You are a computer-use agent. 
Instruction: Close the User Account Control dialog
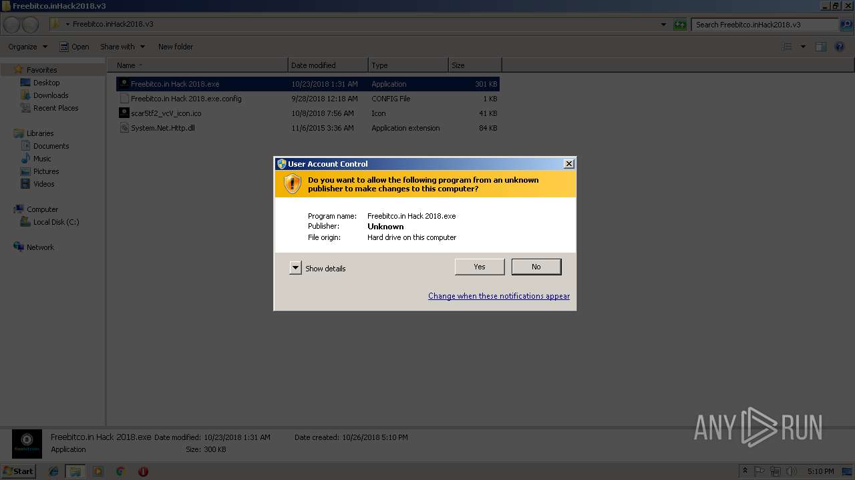point(568,164)
